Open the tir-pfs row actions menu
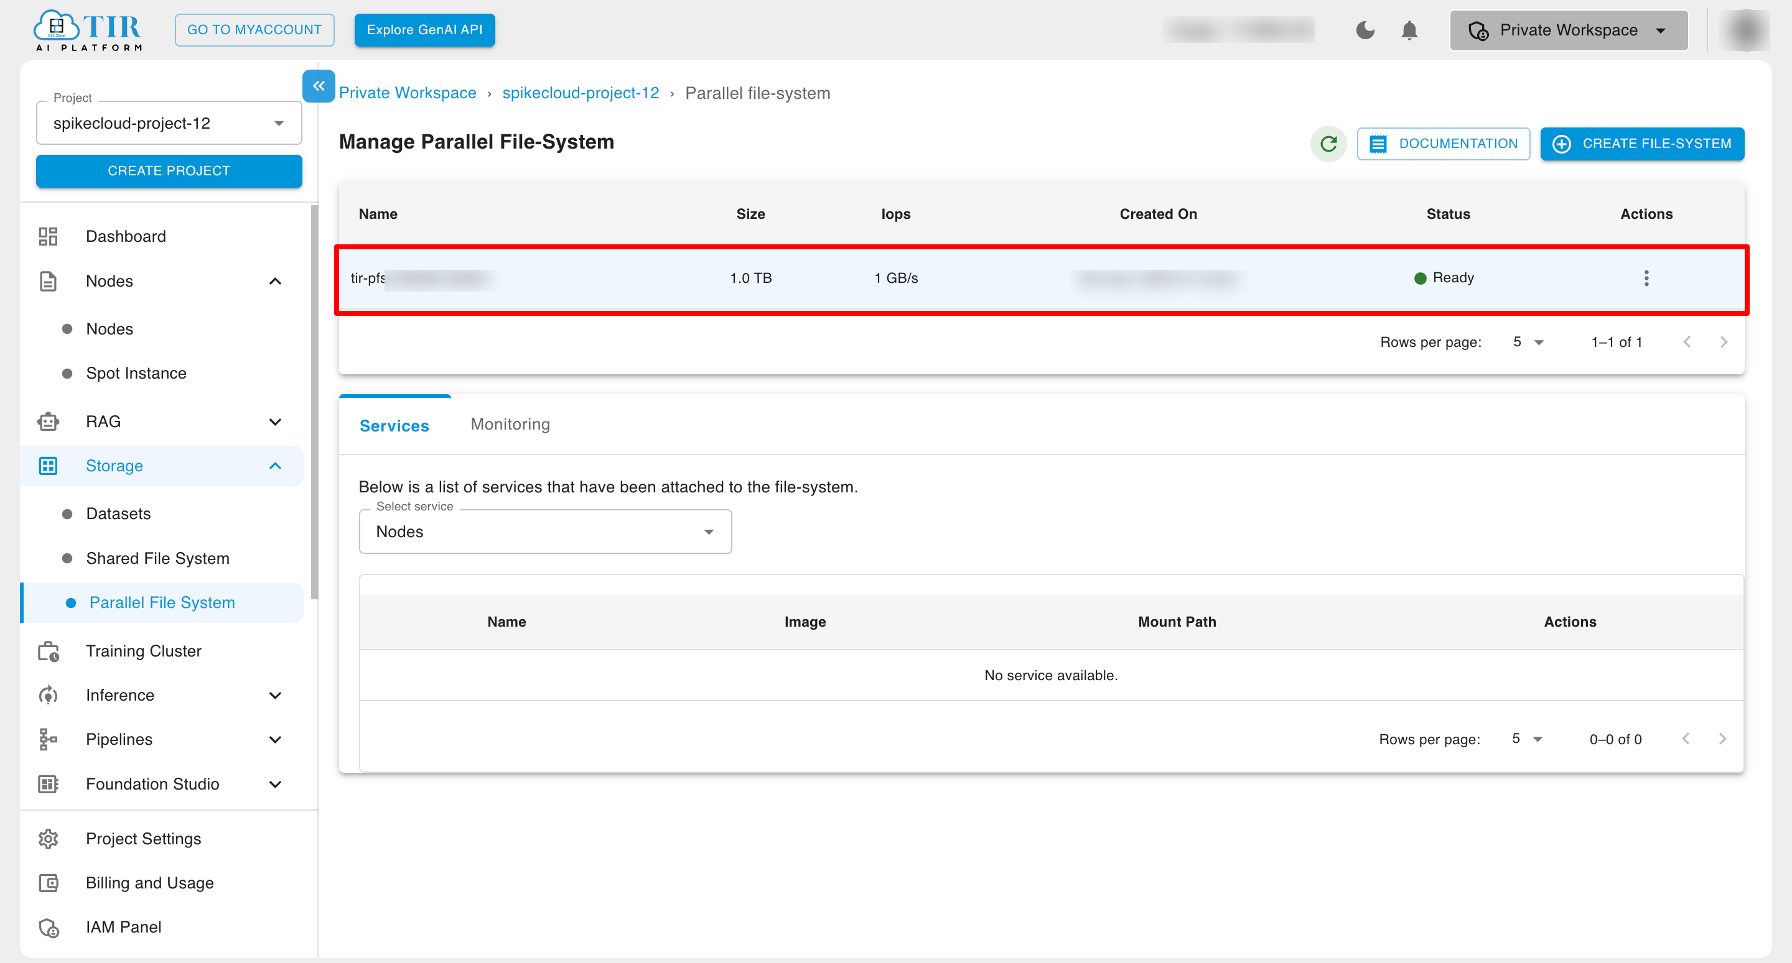This screenshot has width=1792, height=963. coord(1646,278)
